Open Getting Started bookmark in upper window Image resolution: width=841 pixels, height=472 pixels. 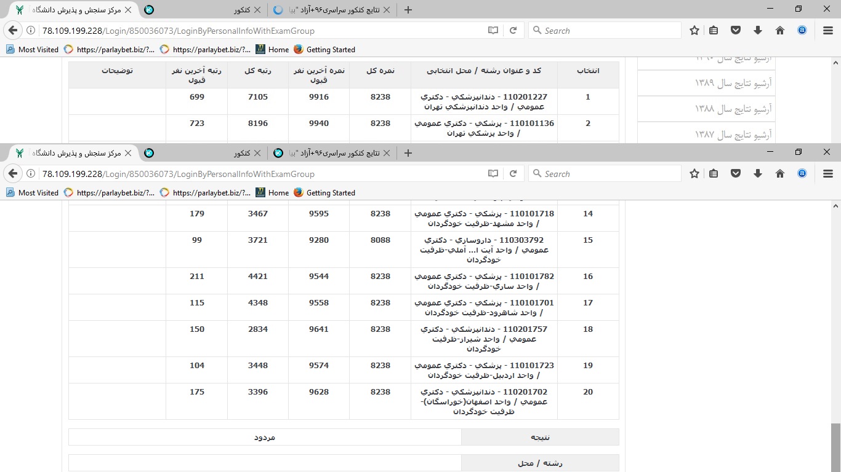(x=324, y=50)
